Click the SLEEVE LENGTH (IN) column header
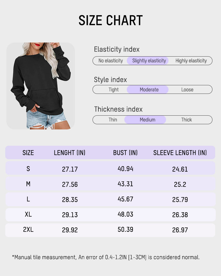221x276 pixels. point(180,153)
